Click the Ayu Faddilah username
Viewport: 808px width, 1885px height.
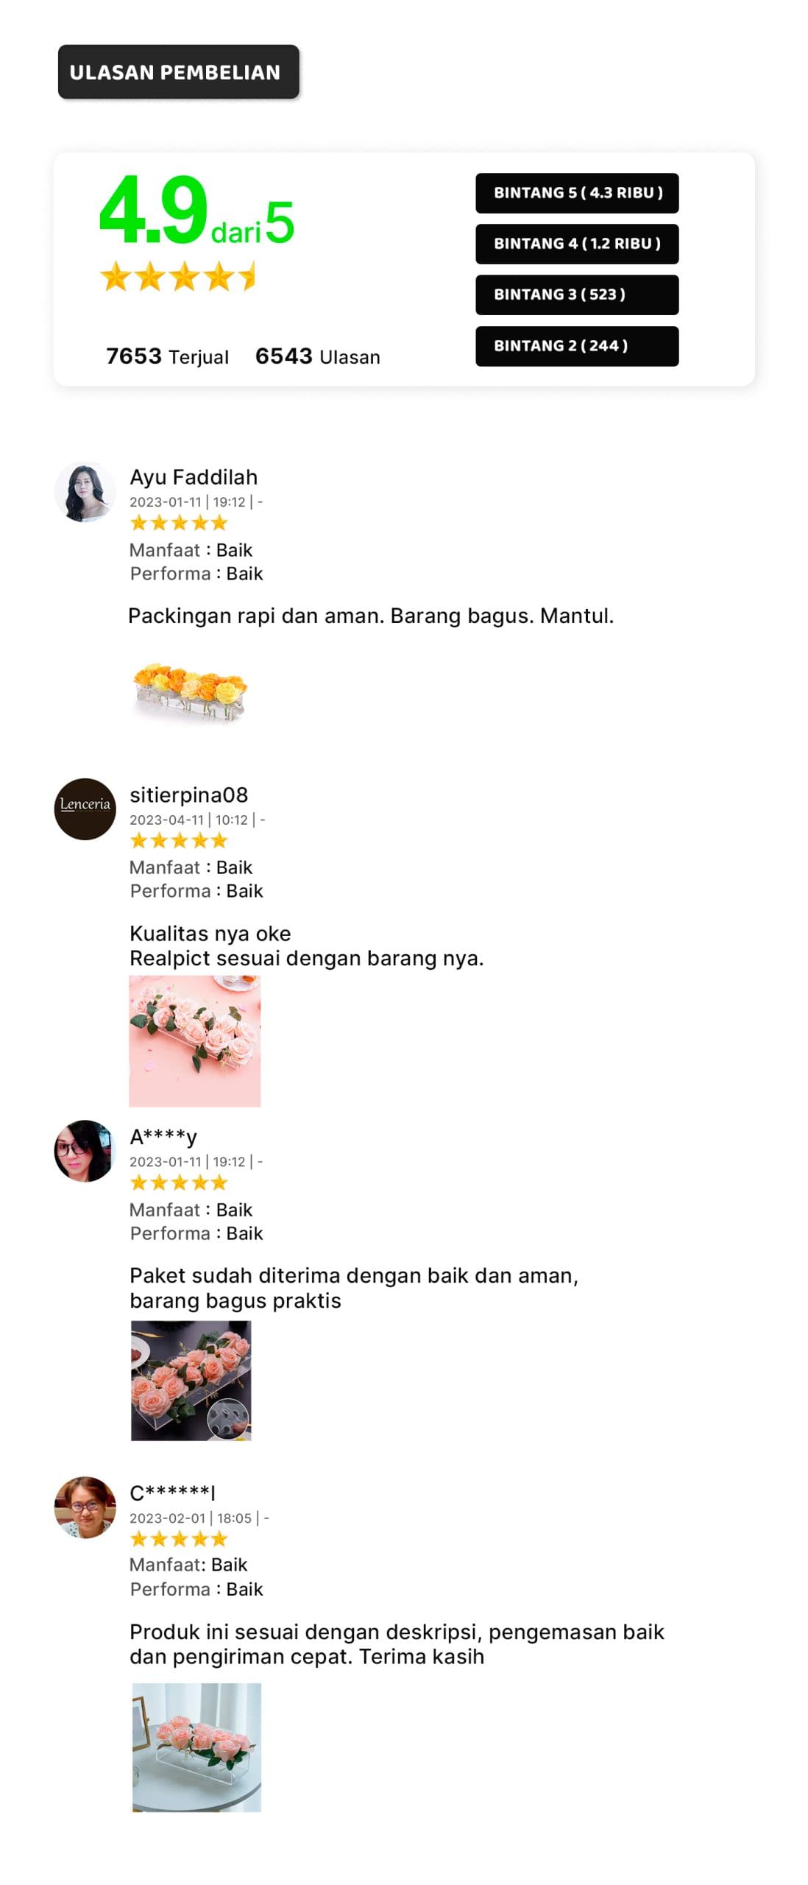pos(194,477)
